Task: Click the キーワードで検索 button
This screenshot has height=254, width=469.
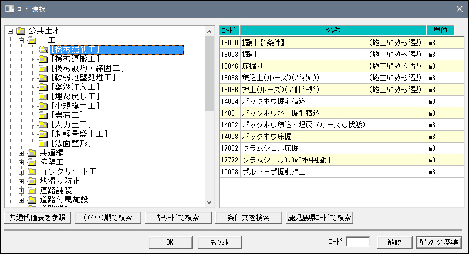Action: click(x=178, y=218)
